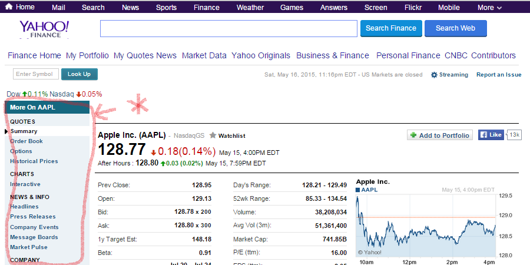Screen dimensions: 530x265
Task: Open Sports in the top navigation
Action: pos(166,8)
